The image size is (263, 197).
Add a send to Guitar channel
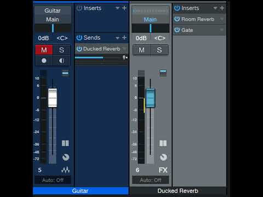(x=124, y=38)
